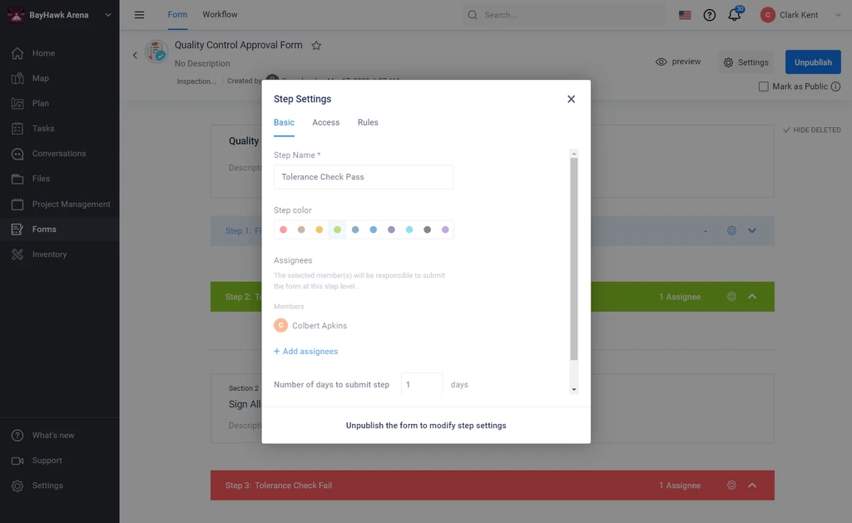Pick the gray step color
852x523 pixels.
[427, 229]
